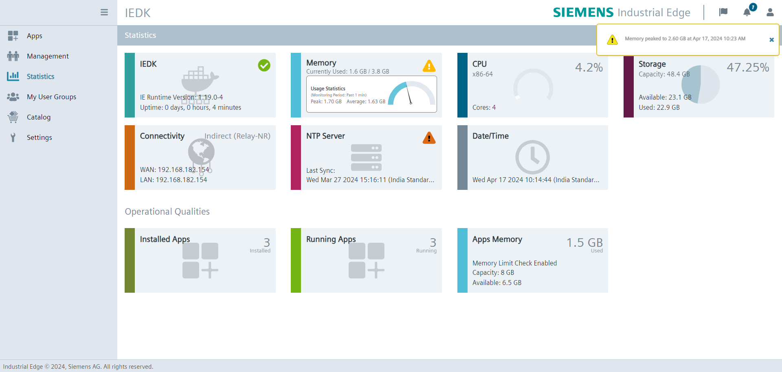Viewport: 782px width, 372px height.
Task: Click the Storage pie chart
Action: 701,84
